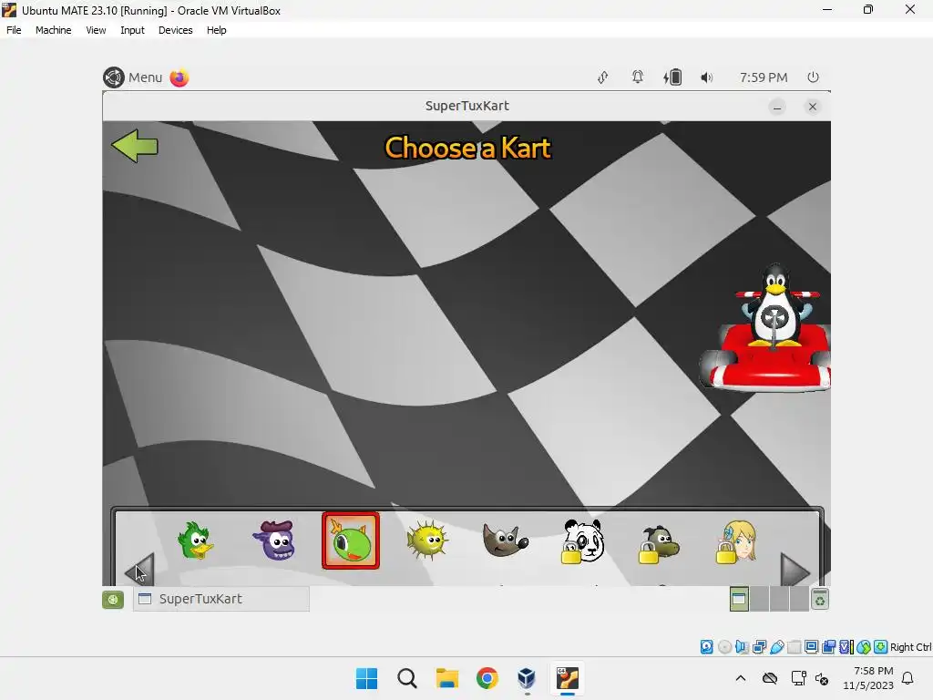Click VirtualBox mouse integration icon

[864, 647]
